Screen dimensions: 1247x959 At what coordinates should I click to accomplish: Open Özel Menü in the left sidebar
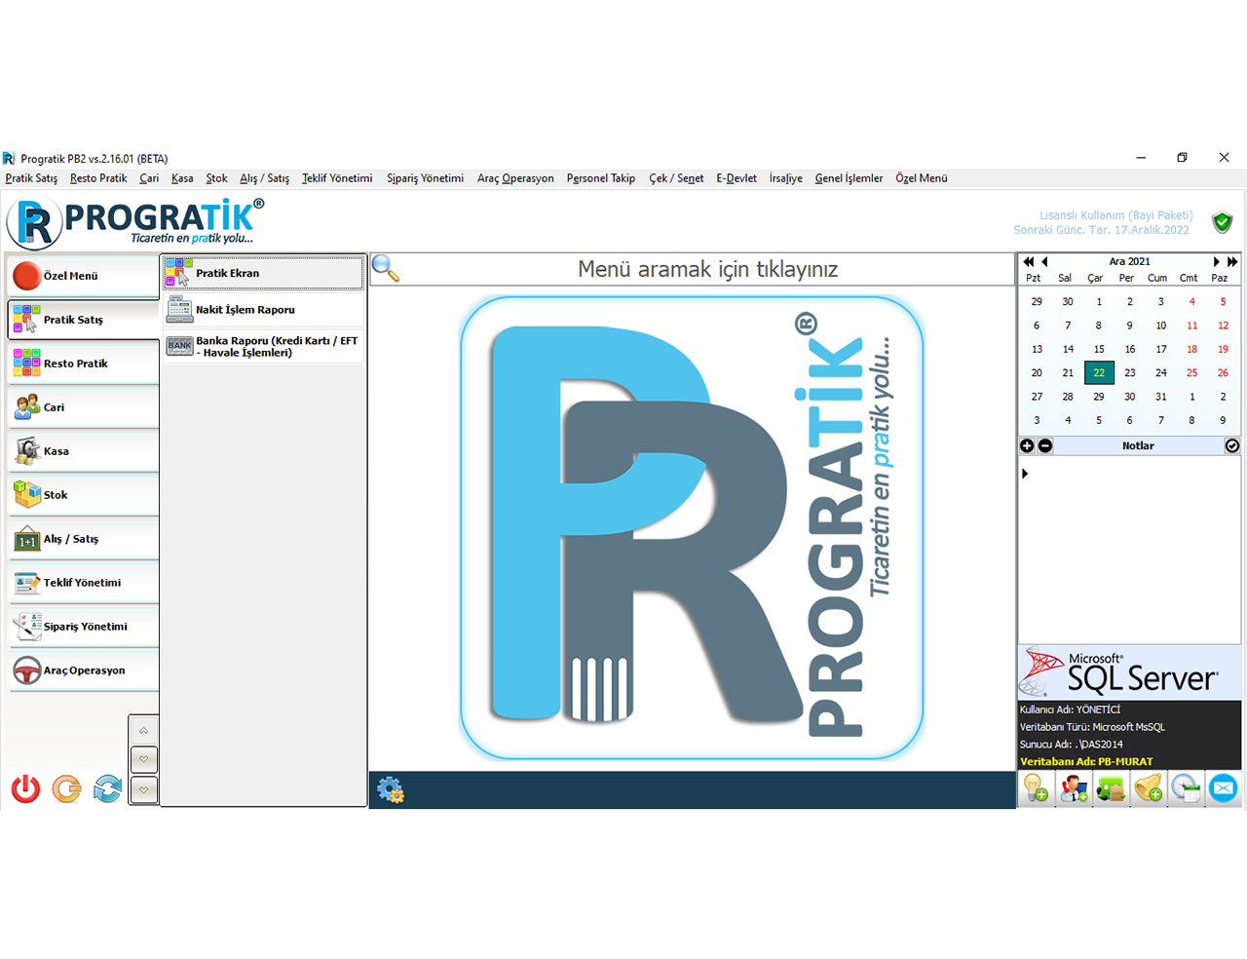[x=83, y=276]
